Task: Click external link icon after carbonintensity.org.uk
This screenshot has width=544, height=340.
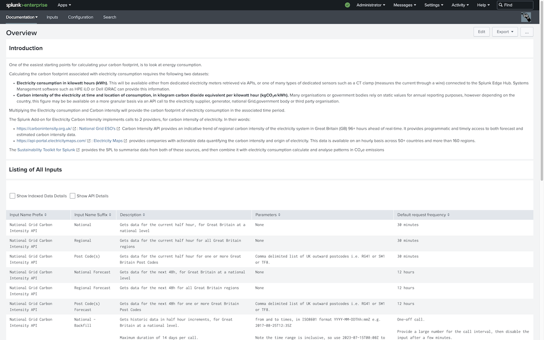Action: coord(74,129)
